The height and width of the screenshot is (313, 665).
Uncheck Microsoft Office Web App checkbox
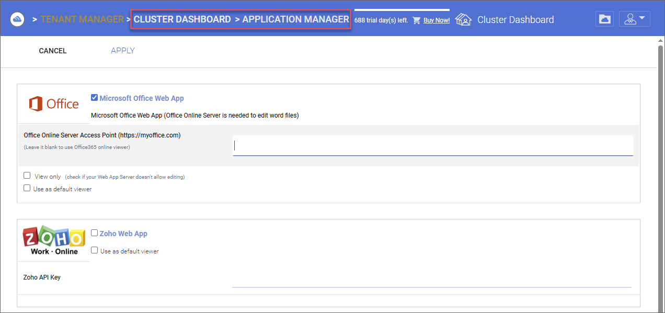[94, 98]
